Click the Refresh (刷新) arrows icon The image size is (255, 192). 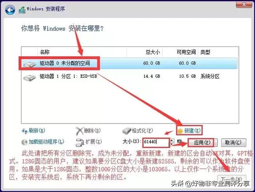coord(25,131)
